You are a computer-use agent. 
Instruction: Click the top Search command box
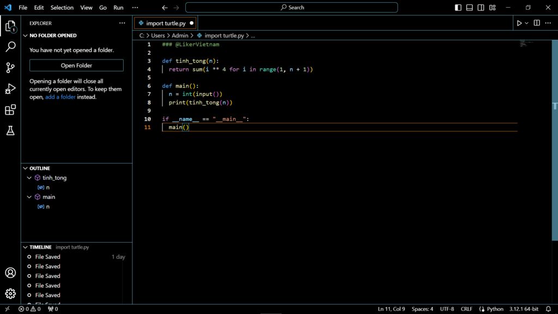(292, 8)
